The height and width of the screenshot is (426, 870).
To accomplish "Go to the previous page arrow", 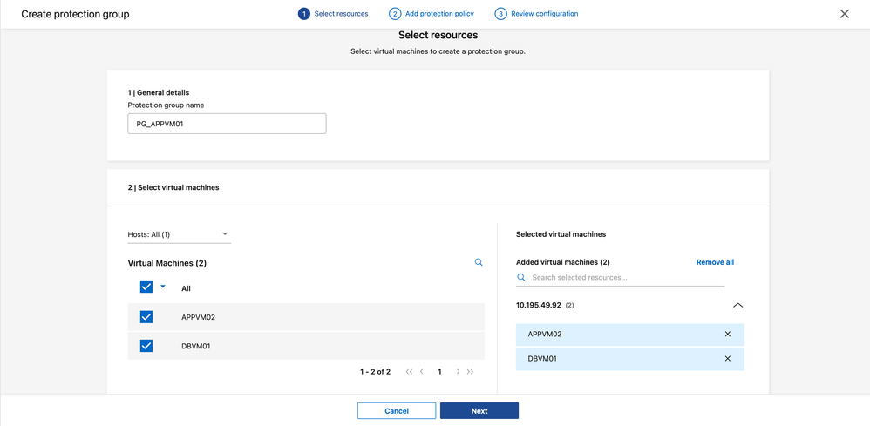I will (423, 372).
